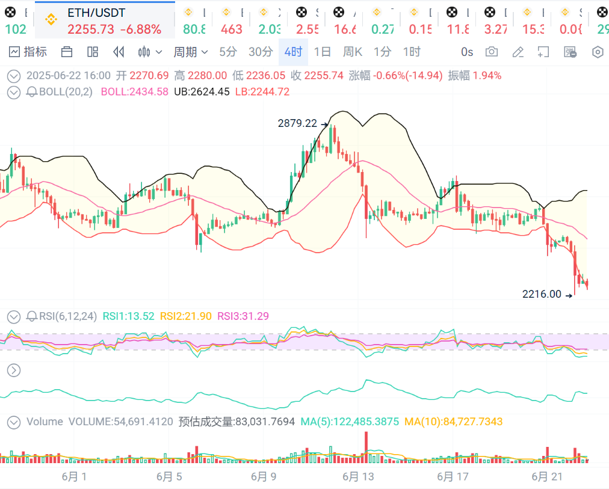Click the icon left of the settings hexagon
The image size is (609, 489).
pyautogui.click(x=570, y=52)
